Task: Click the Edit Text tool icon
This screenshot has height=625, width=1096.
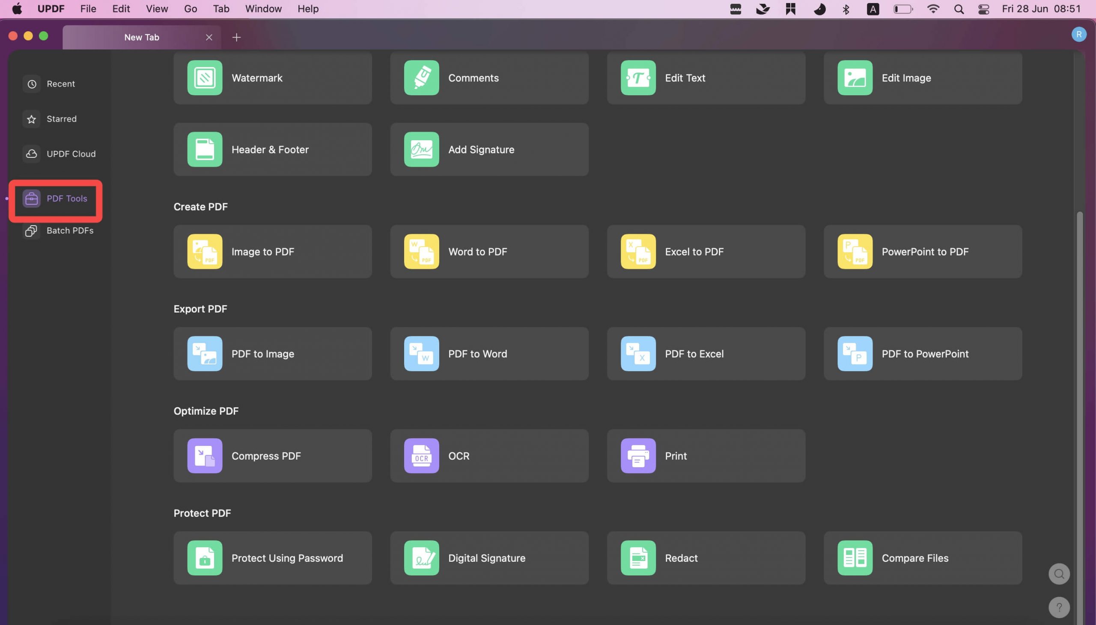Action: pos(638,78)
